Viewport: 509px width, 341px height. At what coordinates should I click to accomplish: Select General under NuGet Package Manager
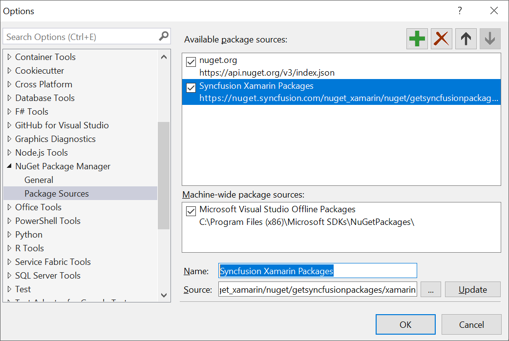[39, 180]
